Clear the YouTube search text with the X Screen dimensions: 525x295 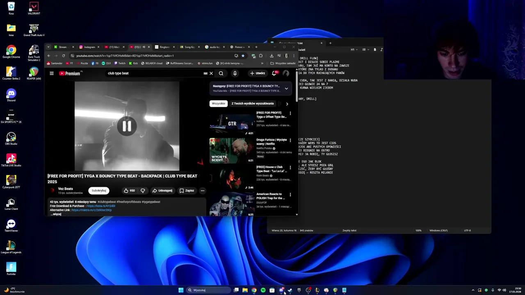[x=211, y=73]
